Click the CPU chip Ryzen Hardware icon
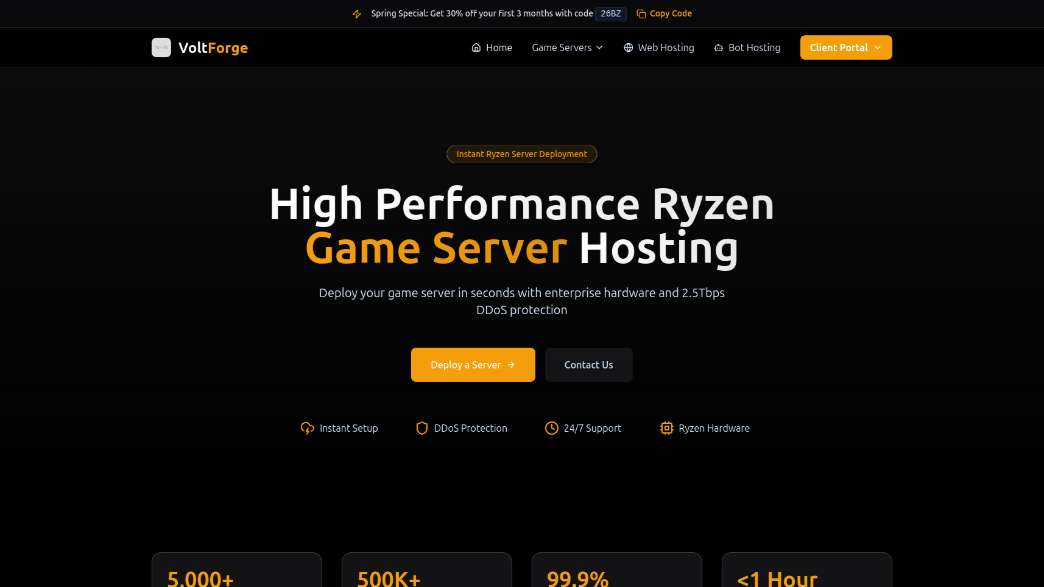The image size is (1044, 587). pyautogui.click(x=667, y=428)
